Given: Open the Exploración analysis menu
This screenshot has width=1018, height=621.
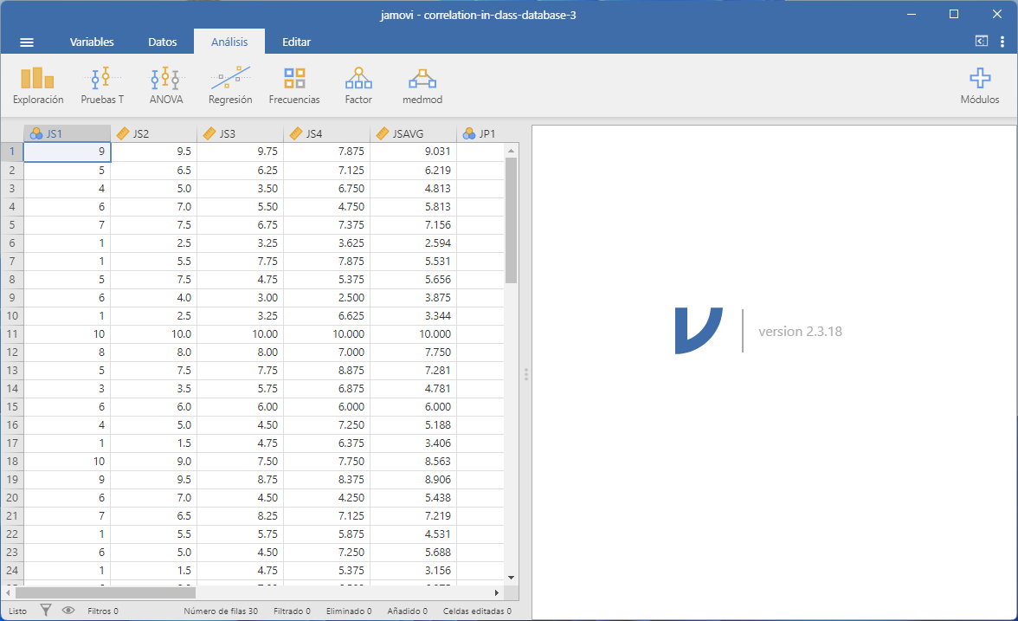Looking at the screenshot, I should pos(38,86).
